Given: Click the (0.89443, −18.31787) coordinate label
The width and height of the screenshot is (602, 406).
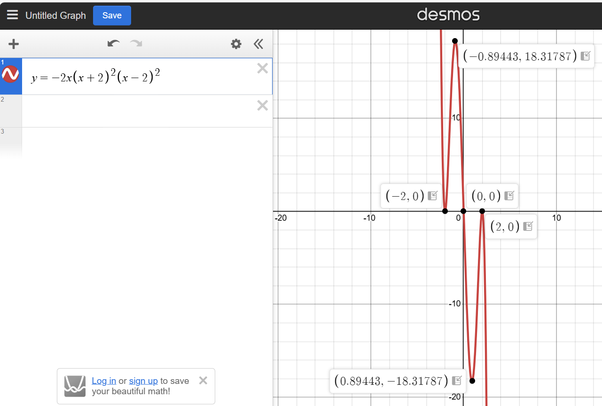Looking at the screenshot, I should point(391,381).
